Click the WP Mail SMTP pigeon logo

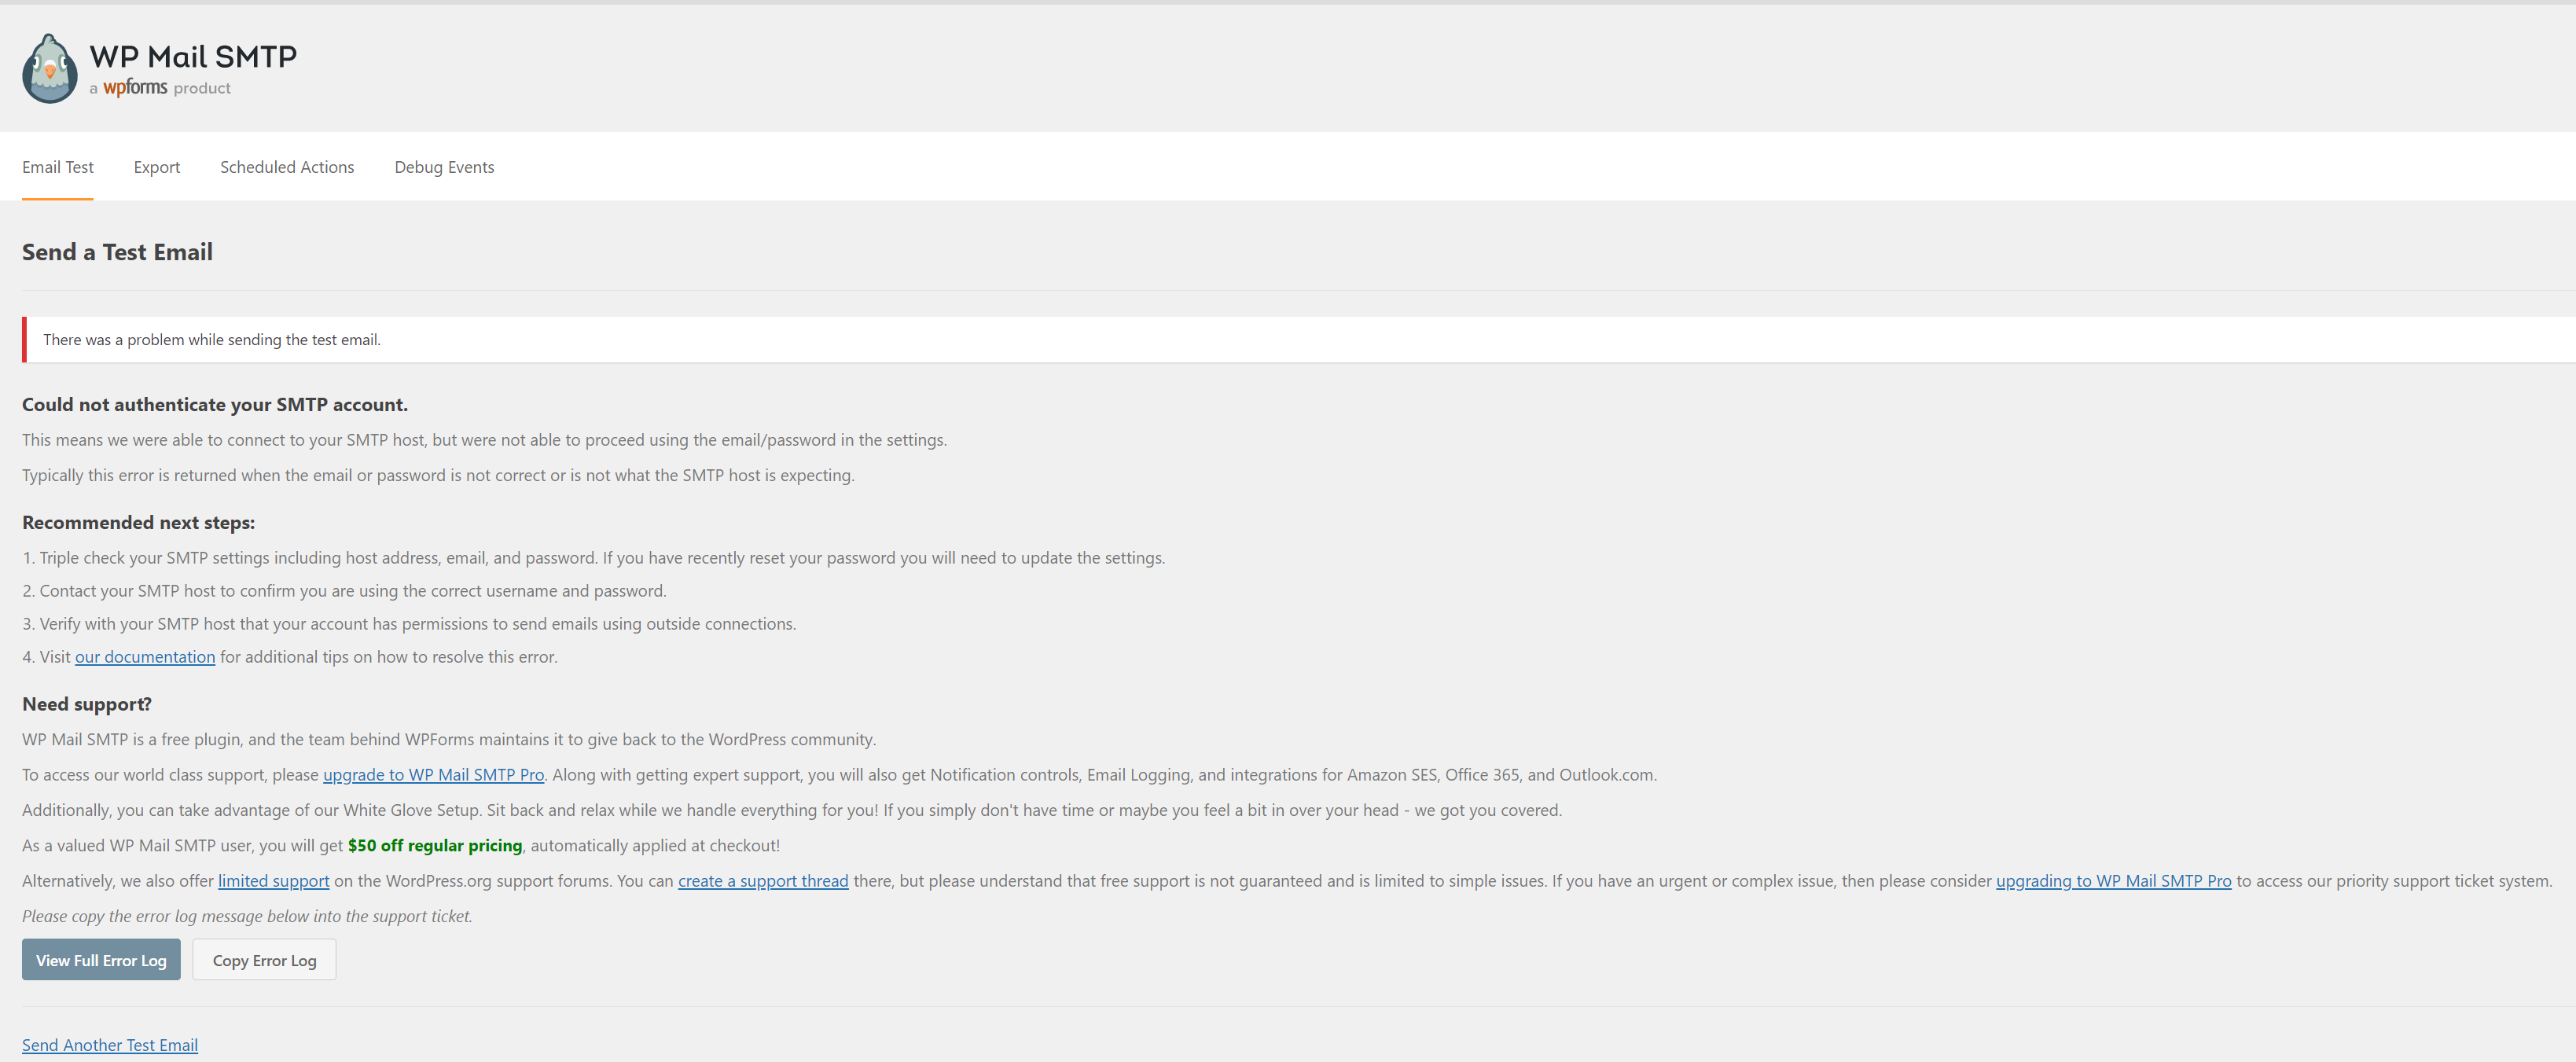click(x=50, y=68)
